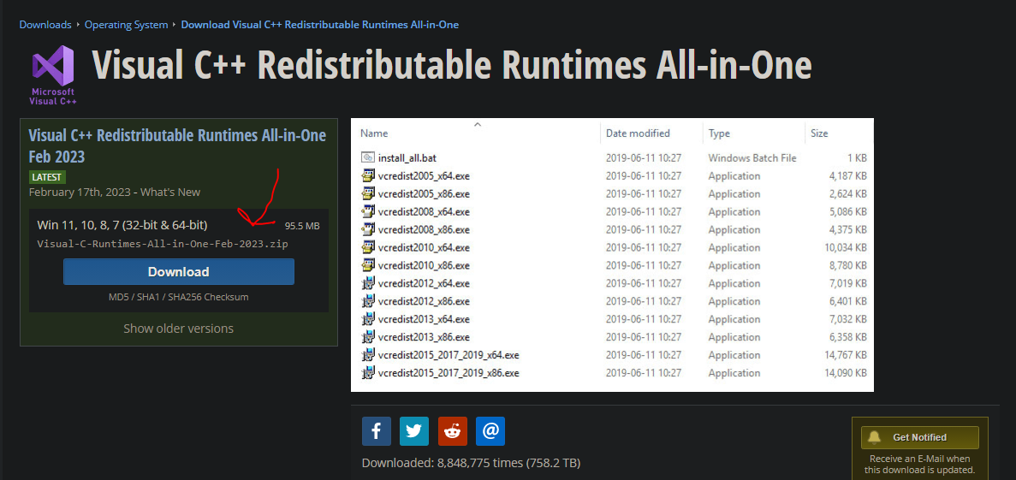Share the page on Twitter

click(414, 430)
